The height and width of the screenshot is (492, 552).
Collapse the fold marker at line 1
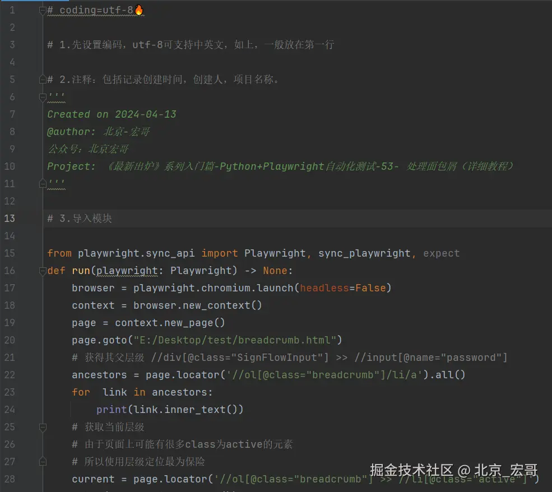(x=43, y=10)
